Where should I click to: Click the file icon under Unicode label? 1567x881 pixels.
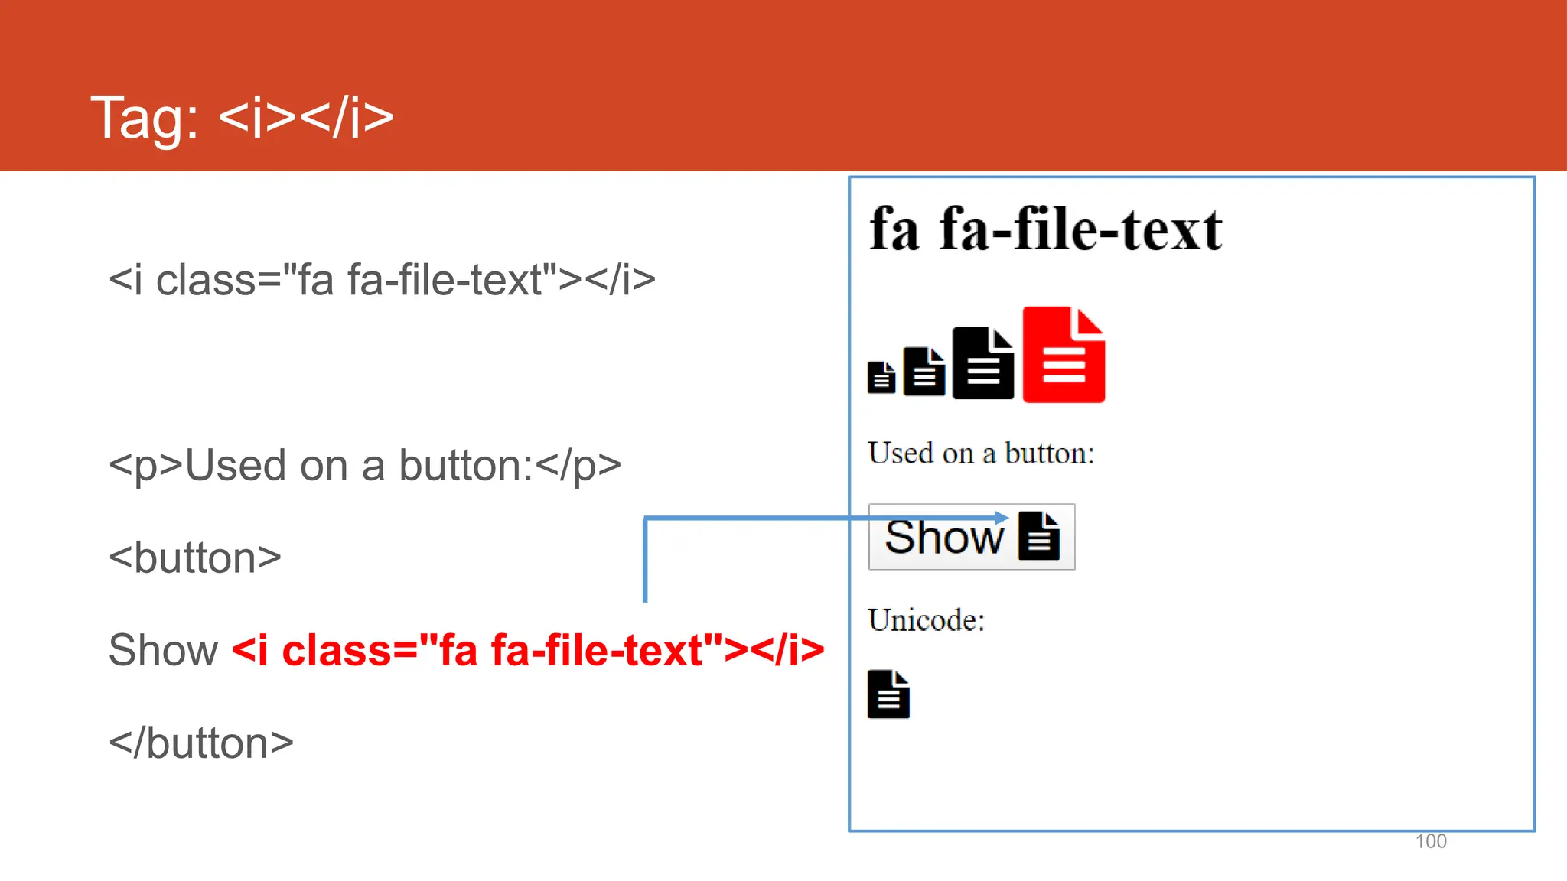click(888, 694)
